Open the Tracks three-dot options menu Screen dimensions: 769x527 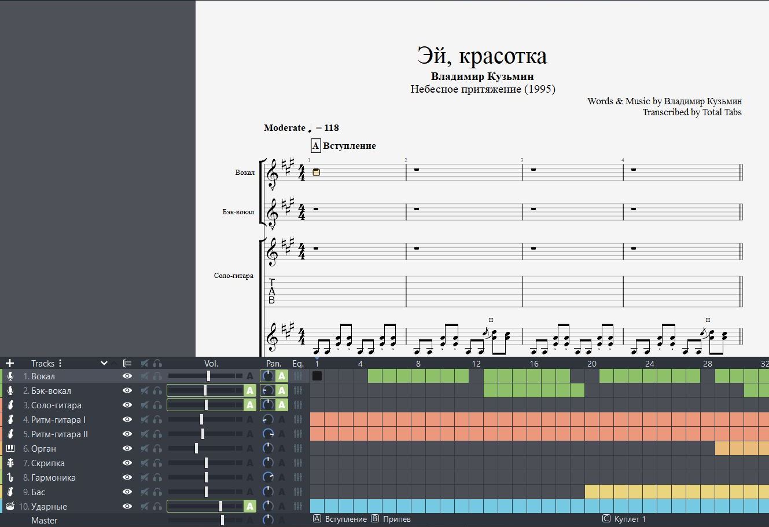click(60, 363)
